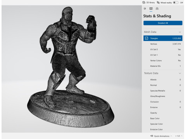Screen dimensions: 186x139
Task: Select the Specular/Metallic texture row
Action: (163, 91)
